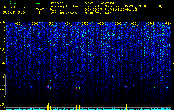174x110 pixels.
Task: Click the bright meteor echo just after 0503
Action: (48, 87)
